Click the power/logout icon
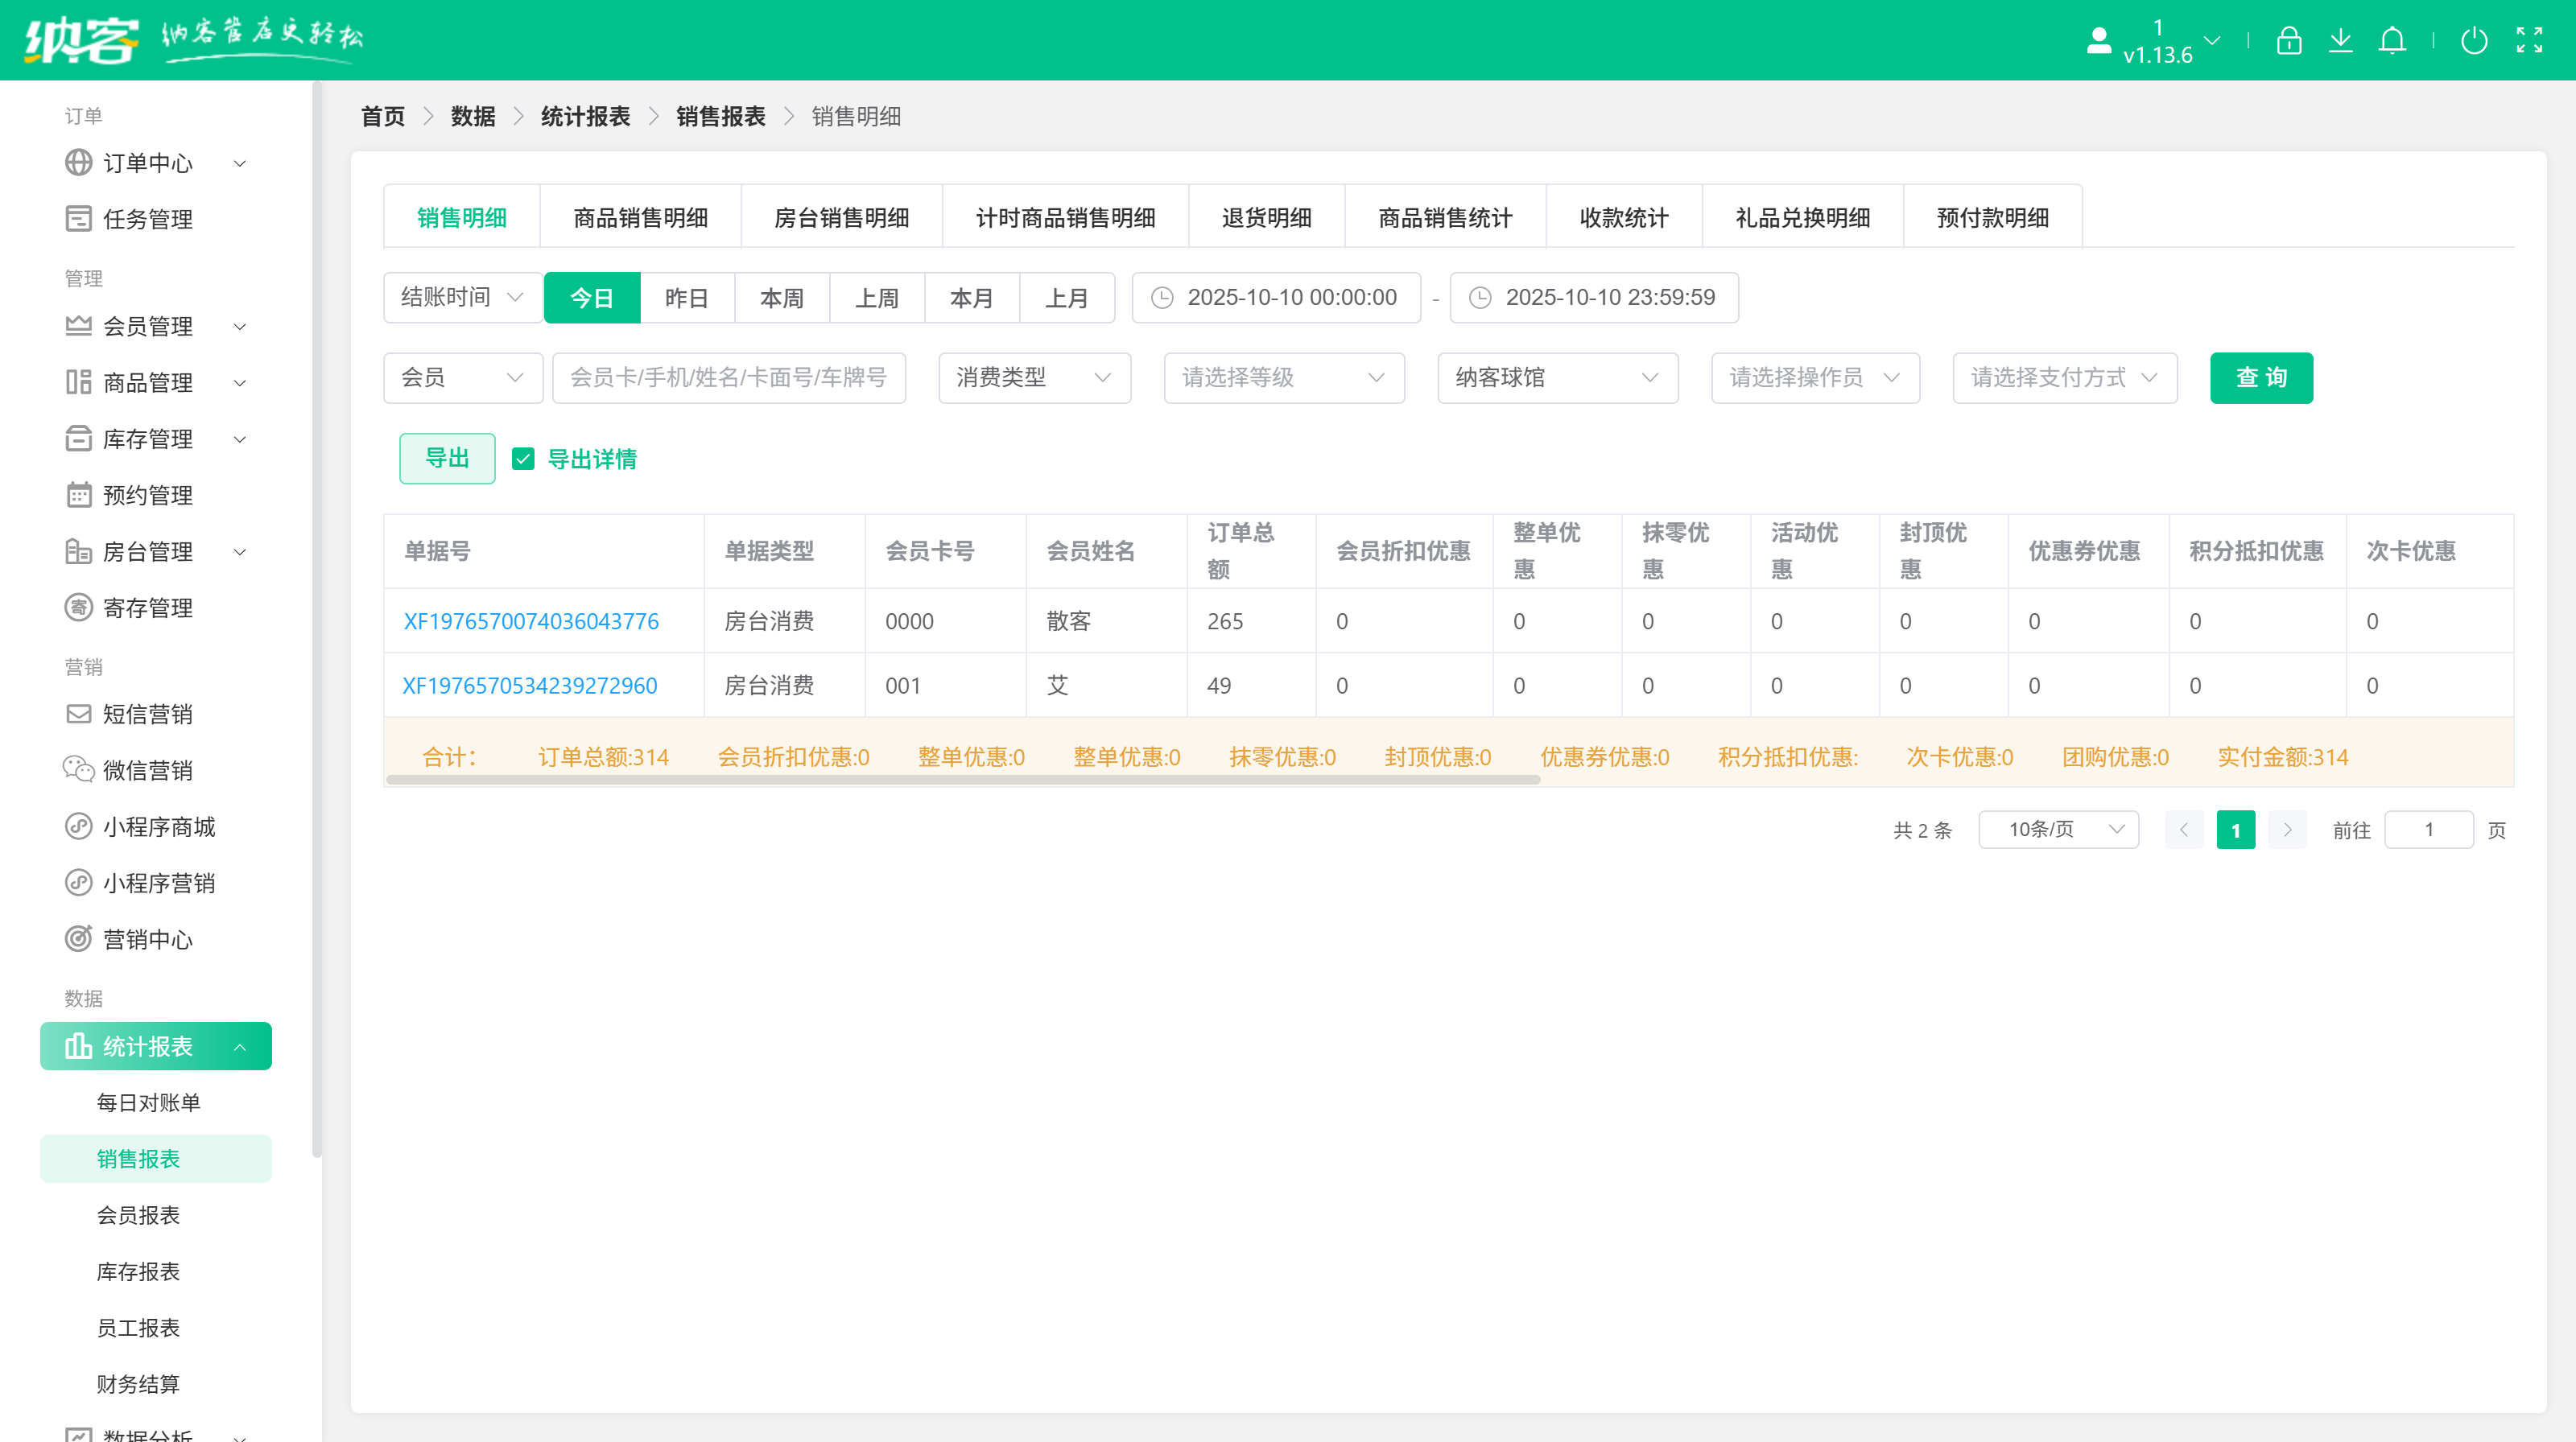The image size is (2576, 1442). tap(2475, 40)
